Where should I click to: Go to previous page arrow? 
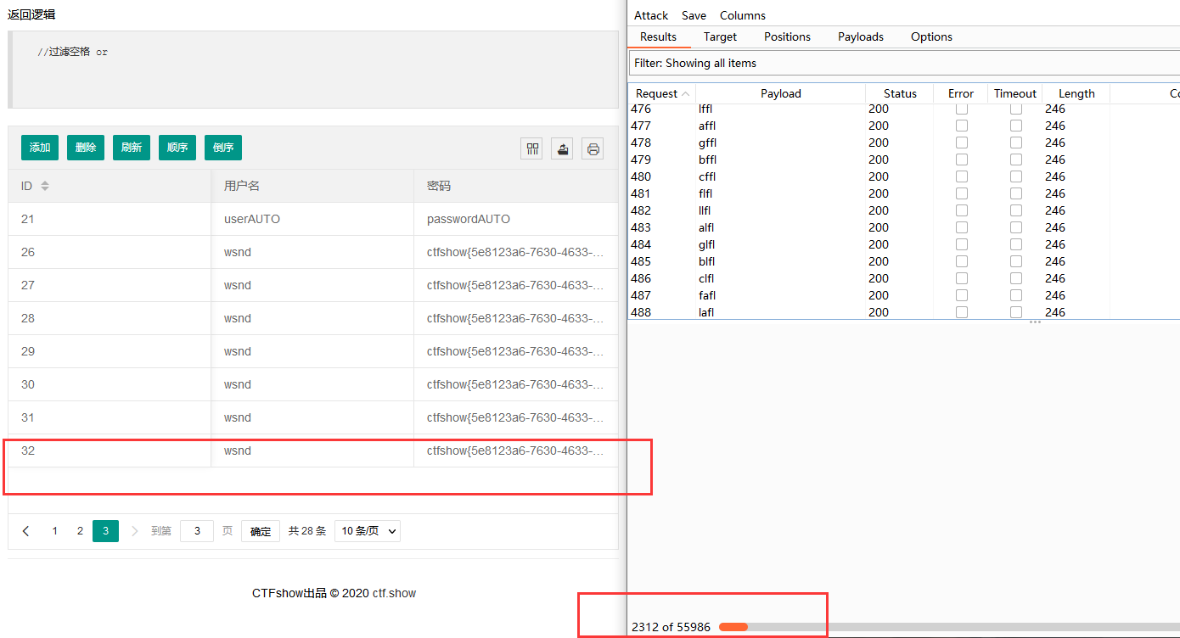pyautogui.click(x=25, y=531)
